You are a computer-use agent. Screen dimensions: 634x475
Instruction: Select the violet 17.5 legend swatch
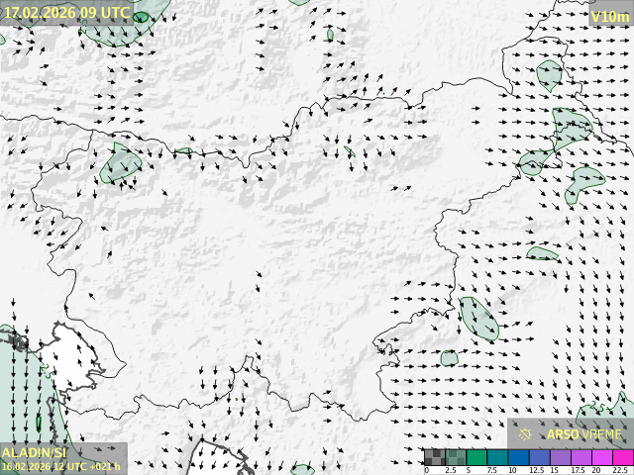pos(580,457)
